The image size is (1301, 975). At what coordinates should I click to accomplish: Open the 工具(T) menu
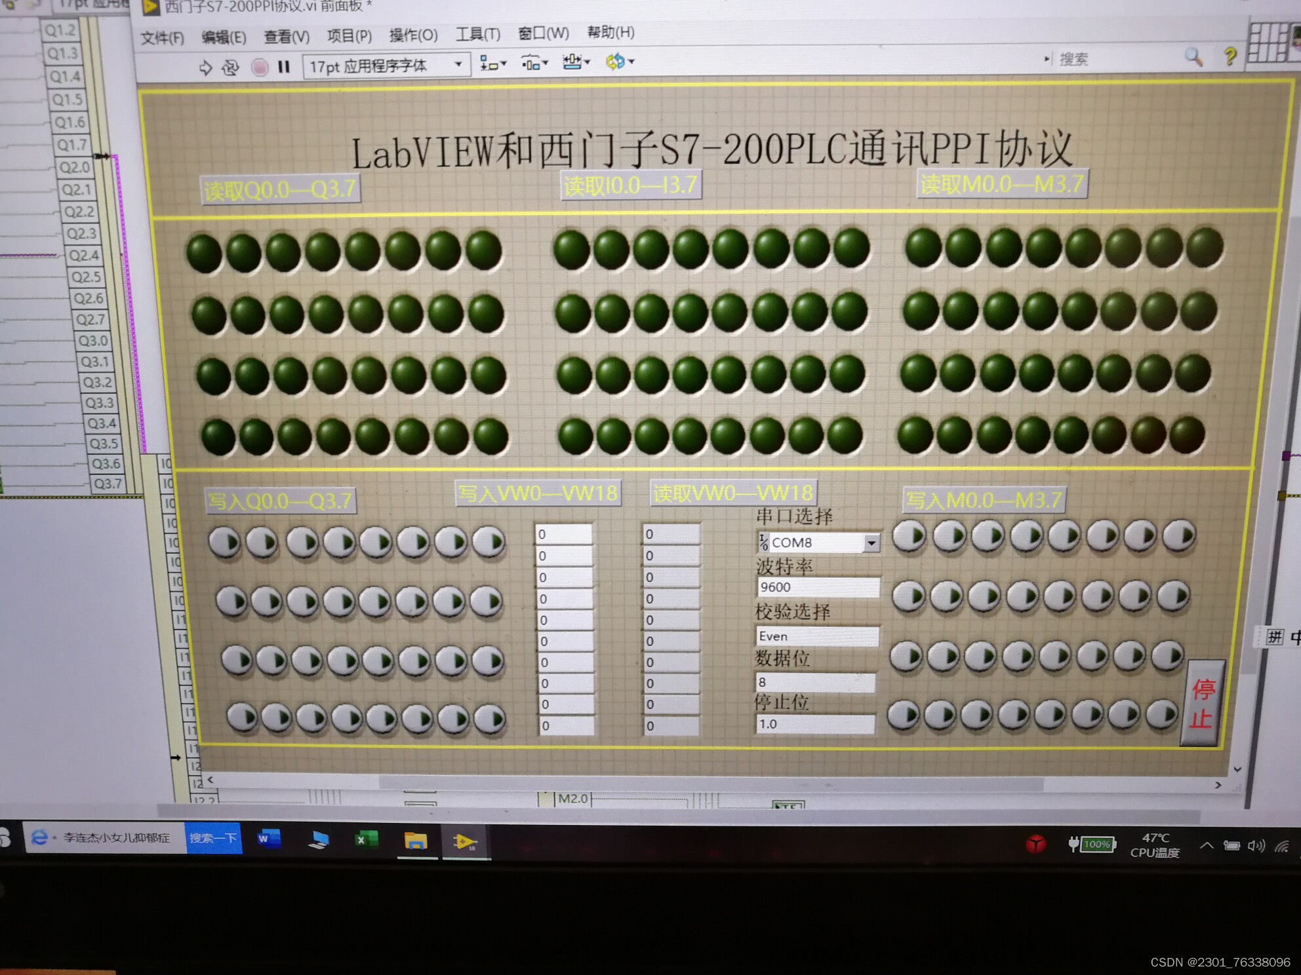pos(477,34)
